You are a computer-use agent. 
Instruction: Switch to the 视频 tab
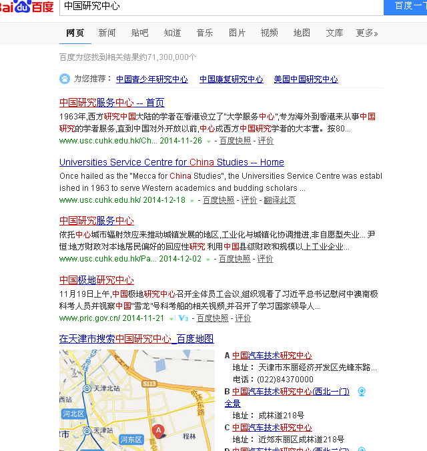(270, 33)
